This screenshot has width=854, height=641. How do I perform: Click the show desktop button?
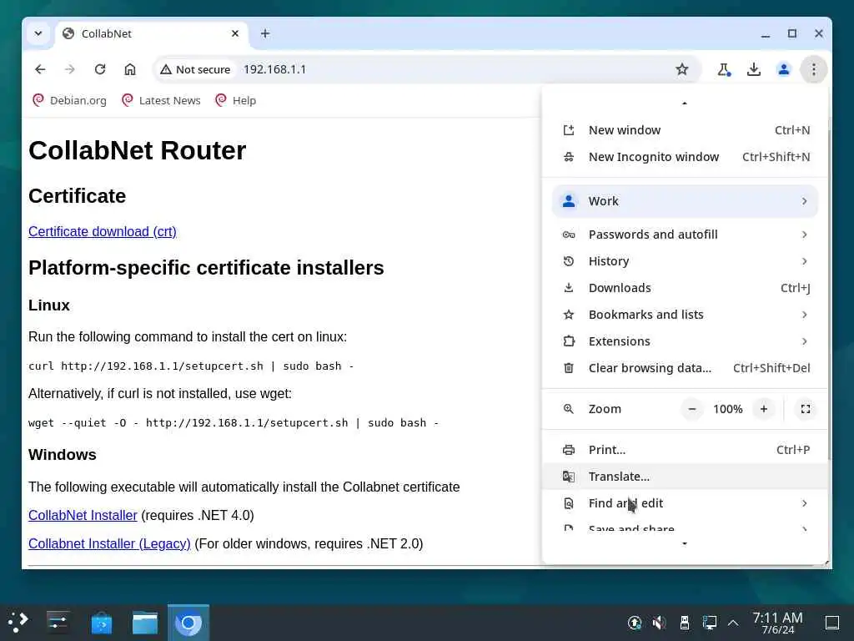832,622
